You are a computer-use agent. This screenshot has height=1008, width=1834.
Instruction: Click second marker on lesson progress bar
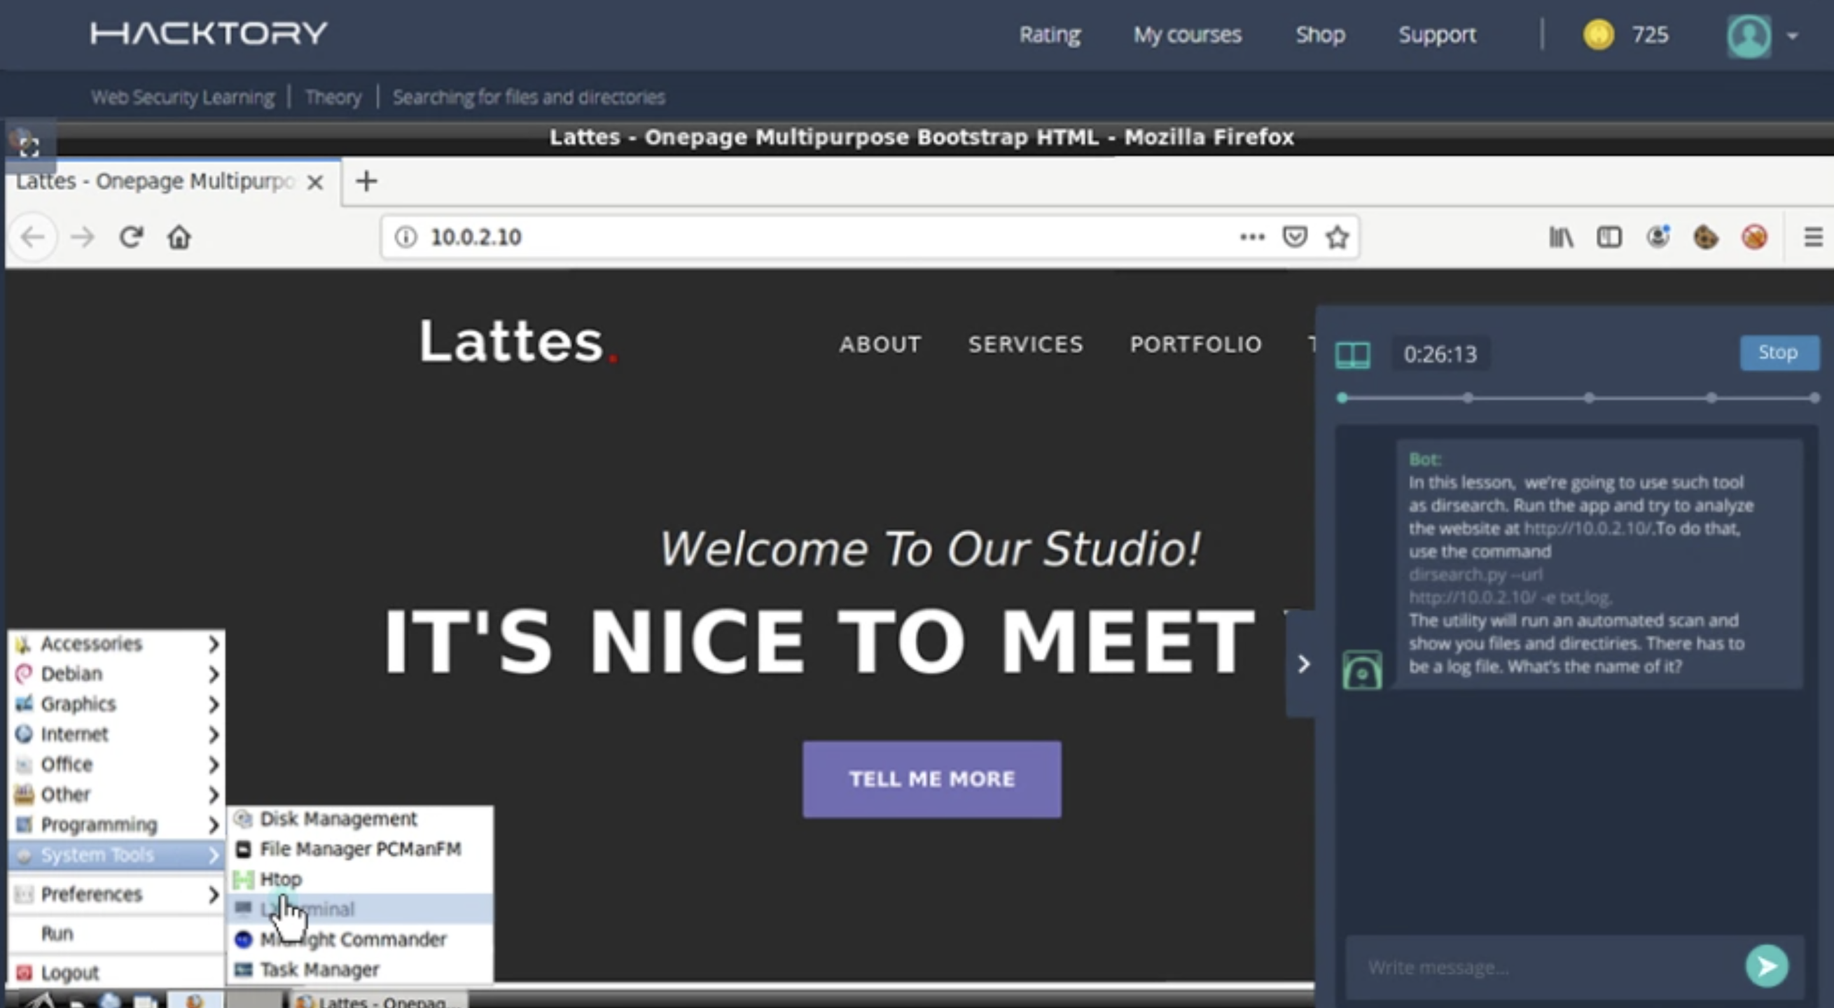(x=1467, y=398)
